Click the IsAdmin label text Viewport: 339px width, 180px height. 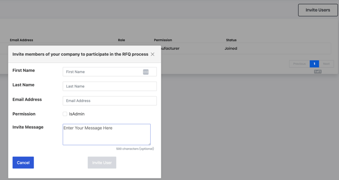77,114
